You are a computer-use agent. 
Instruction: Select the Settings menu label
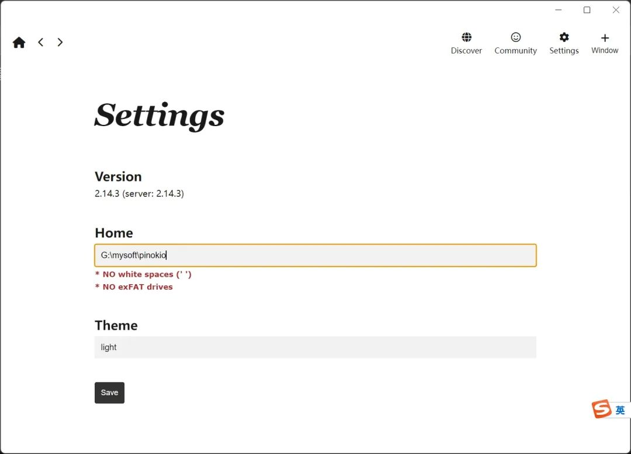click(563, 51)
